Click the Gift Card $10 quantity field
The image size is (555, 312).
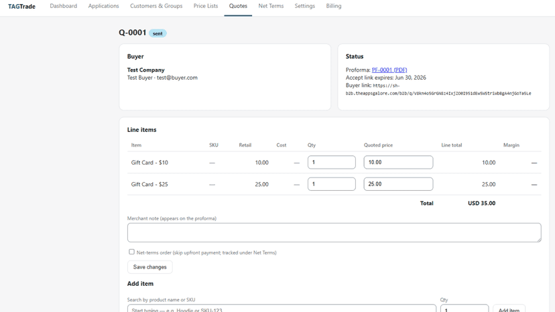332,163
